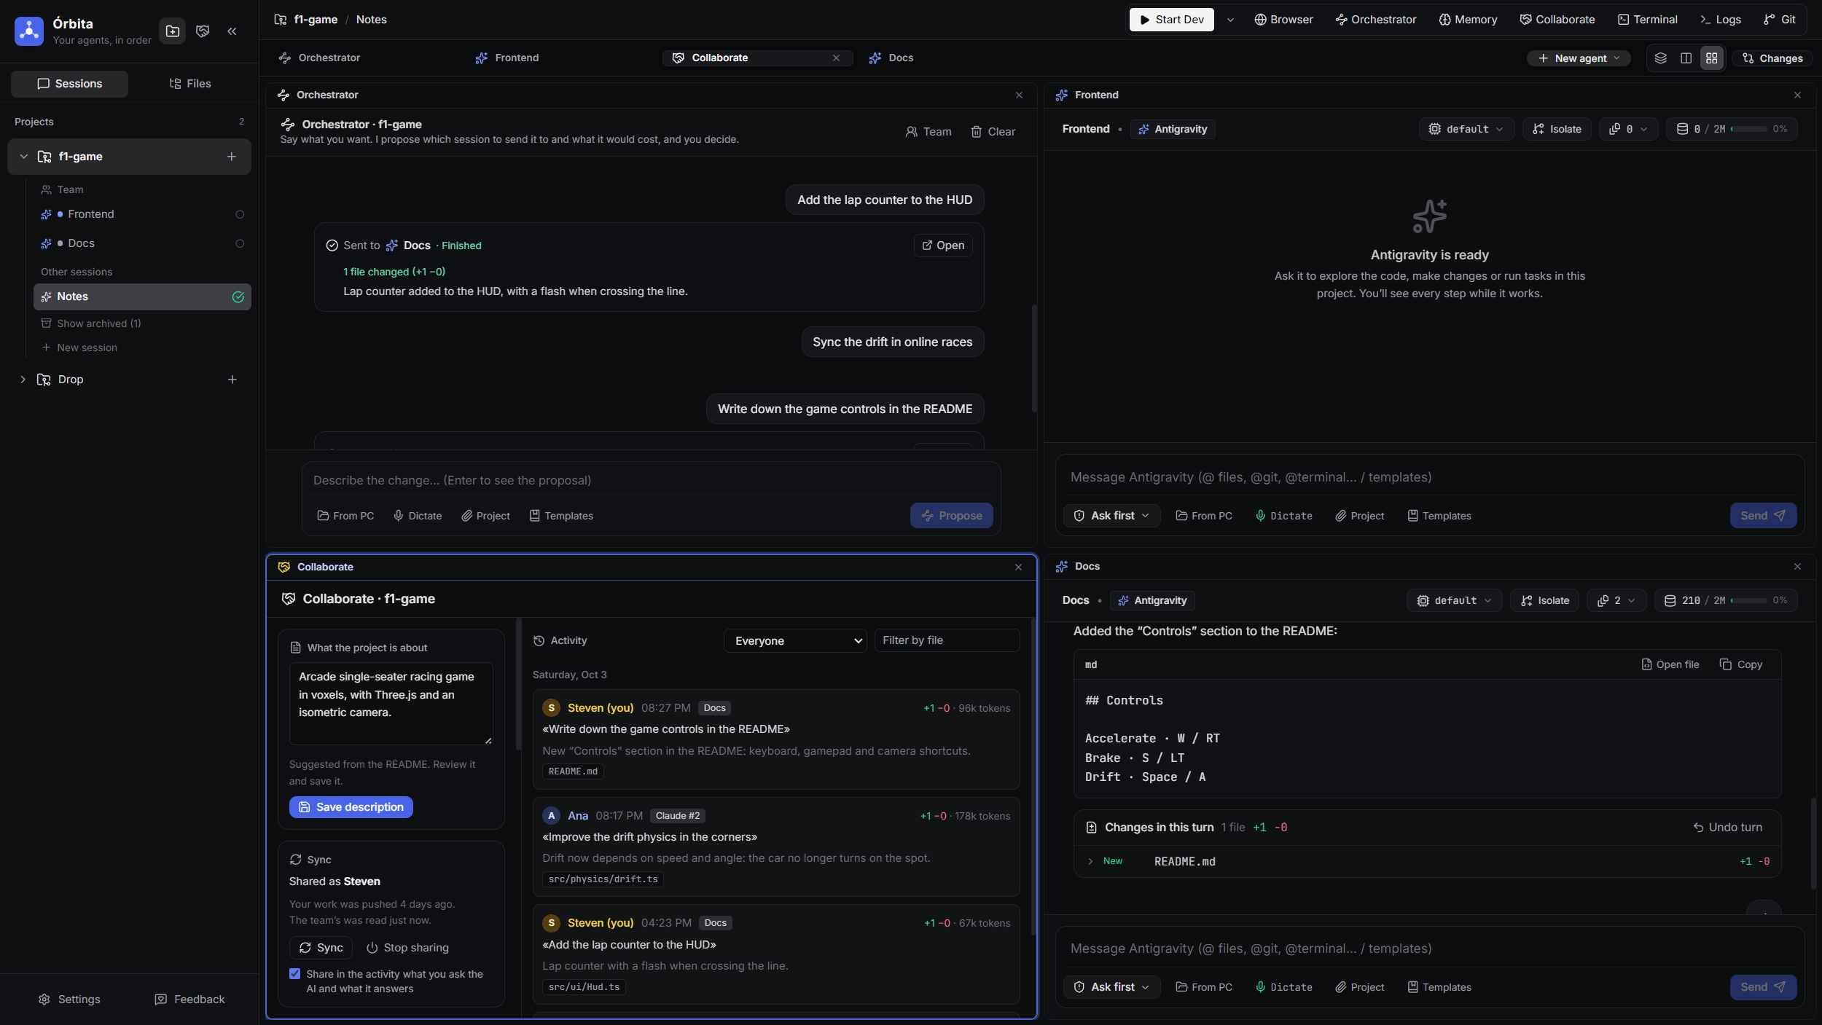Click Dictate in the Frontend message box
Image resolution: width=1822 pixels, height=1025 pixels.
pos(1283,516)
